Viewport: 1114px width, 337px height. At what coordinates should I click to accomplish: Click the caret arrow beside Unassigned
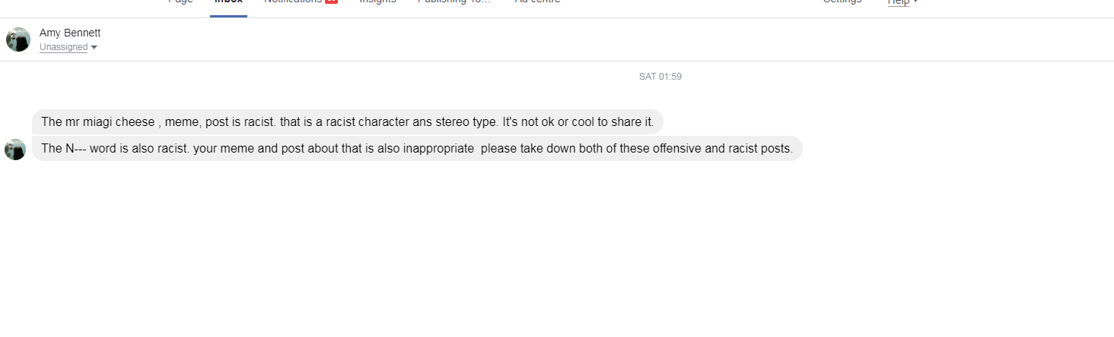94,48
